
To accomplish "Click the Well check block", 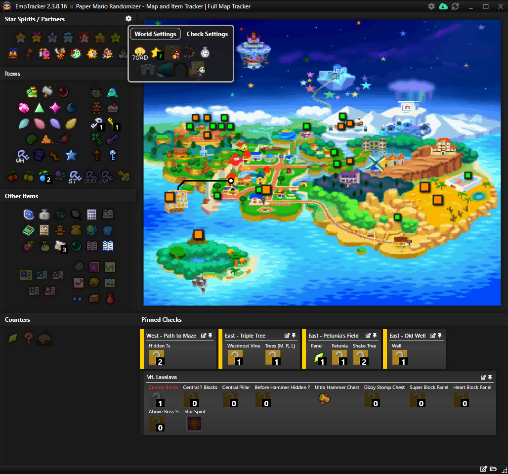I will pos(400,358).
